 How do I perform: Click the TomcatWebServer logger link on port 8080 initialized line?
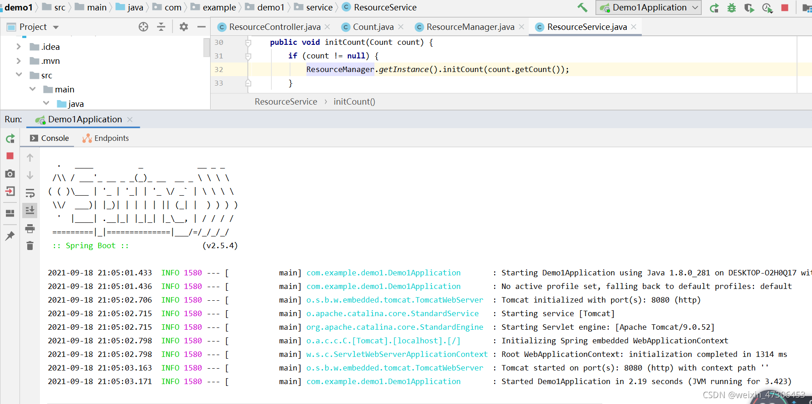(x=394, y=300)
